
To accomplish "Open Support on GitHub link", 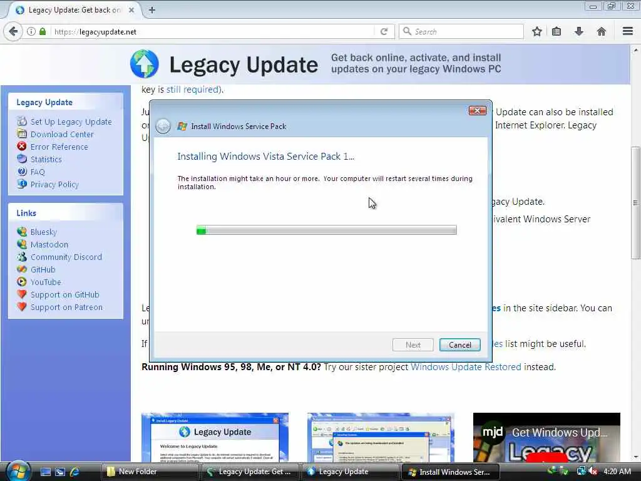I will click(64, 295).
